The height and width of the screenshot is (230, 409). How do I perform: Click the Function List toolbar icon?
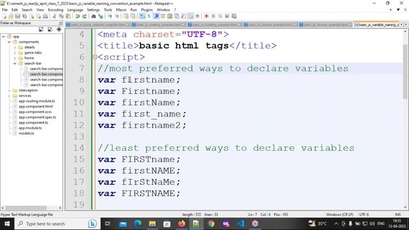coord(183,16)
